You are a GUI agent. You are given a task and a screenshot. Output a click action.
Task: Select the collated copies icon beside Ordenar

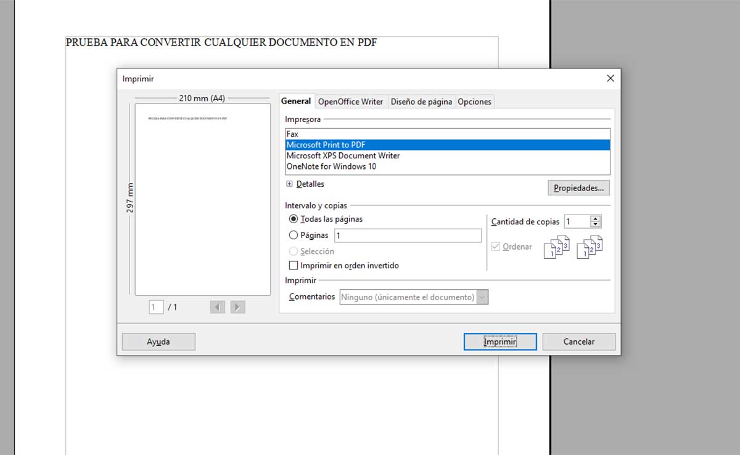(x=555, y=247)
